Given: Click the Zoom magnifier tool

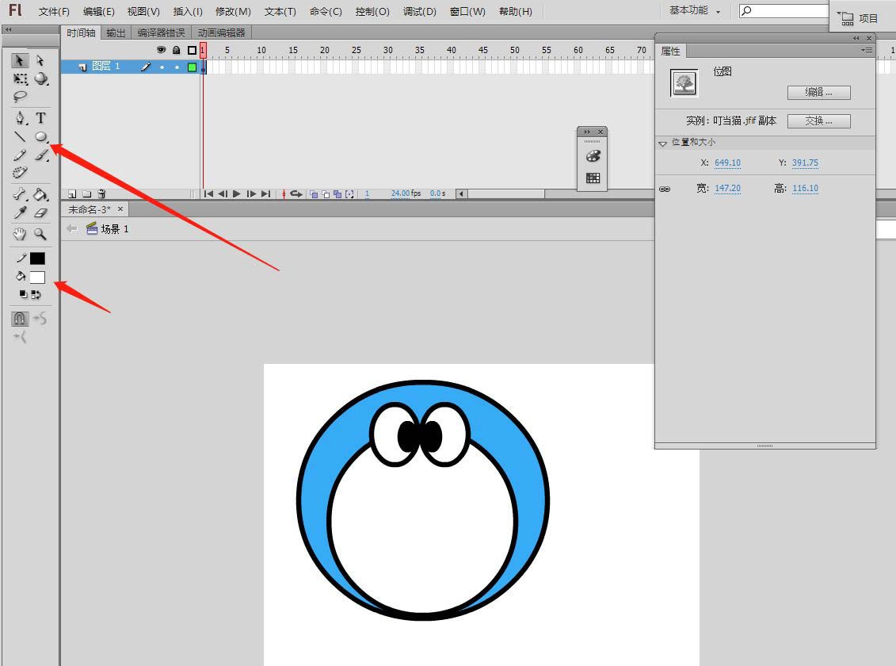Looking at the screenshot, I should click(x=40, y=234).
